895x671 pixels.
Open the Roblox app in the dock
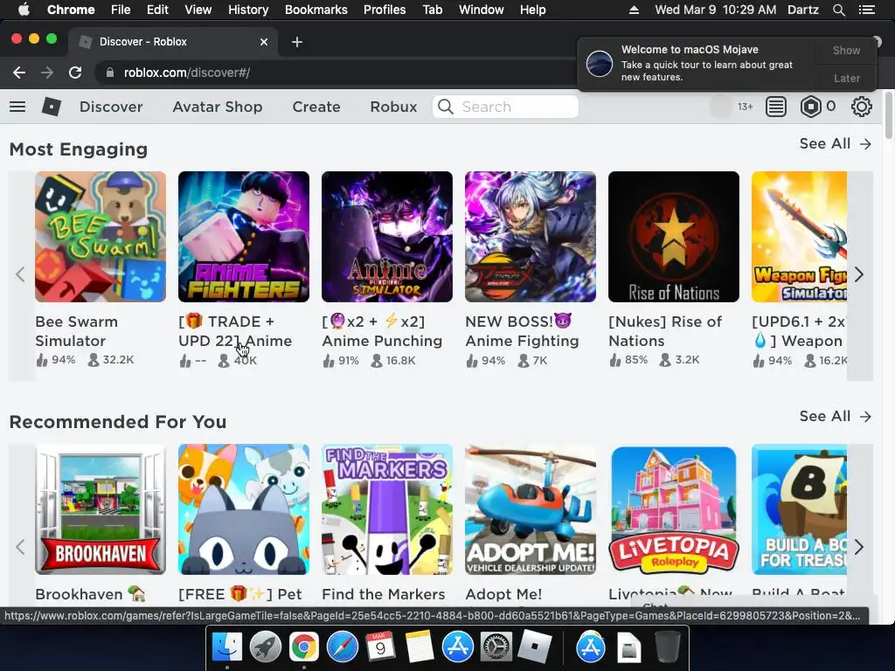click(x=534, y=647)
